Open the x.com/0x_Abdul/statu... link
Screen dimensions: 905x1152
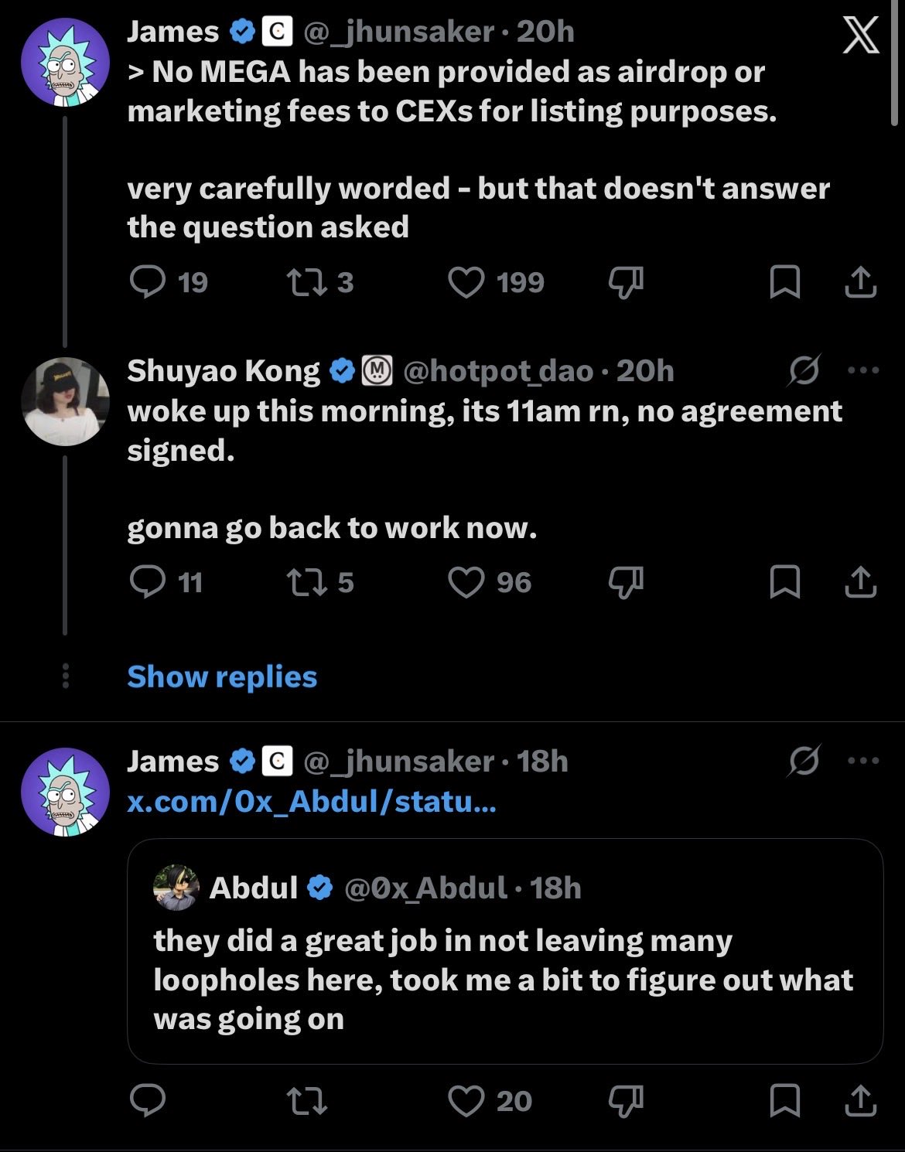312,801
